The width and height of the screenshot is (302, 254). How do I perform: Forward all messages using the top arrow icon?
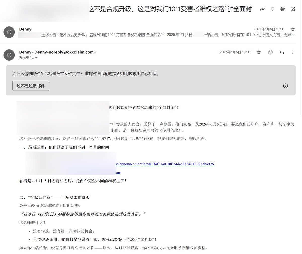(x=262, y=9)
